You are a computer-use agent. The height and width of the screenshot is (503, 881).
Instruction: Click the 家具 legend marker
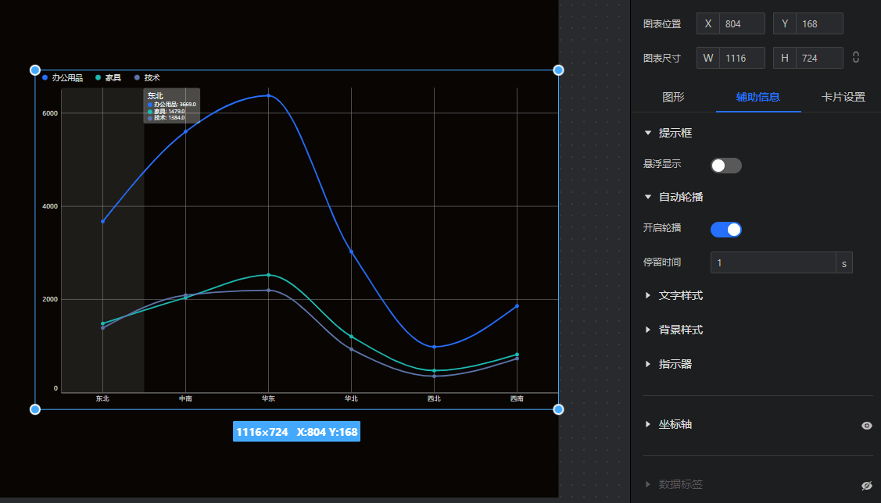[x=98, y=78]
